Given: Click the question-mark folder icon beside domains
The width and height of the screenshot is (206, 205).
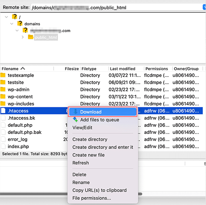Looking at the screenshot, I should coord(20,24).
